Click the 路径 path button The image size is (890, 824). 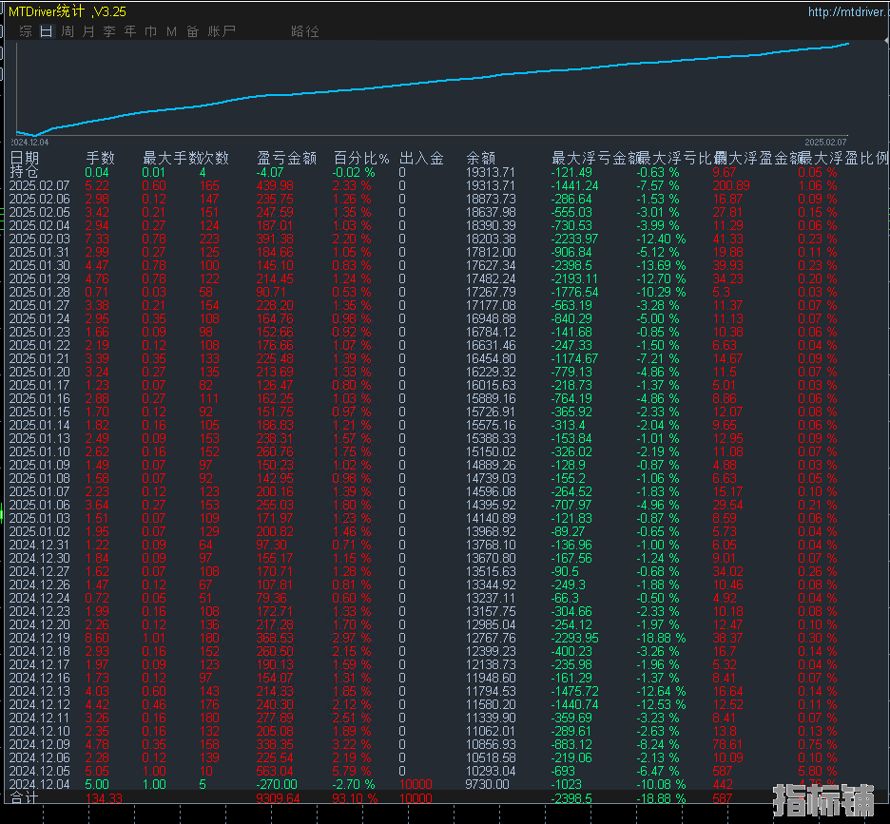click(x=305, y=31)
